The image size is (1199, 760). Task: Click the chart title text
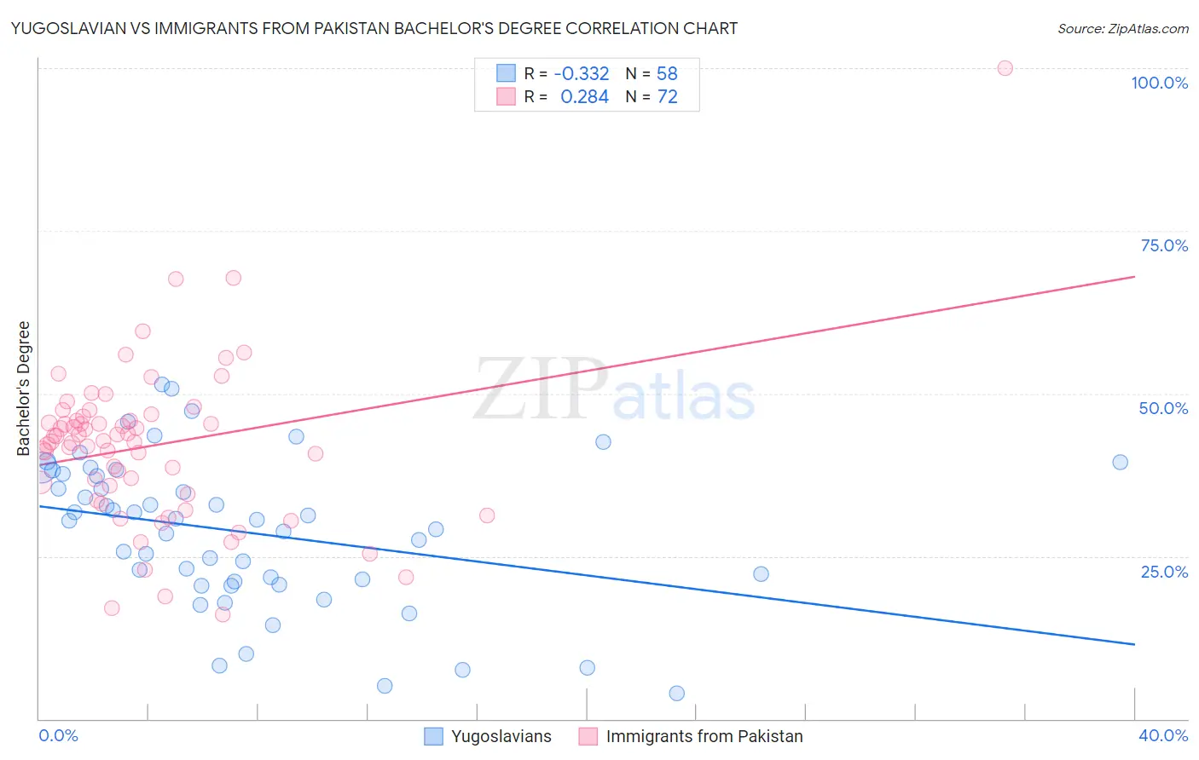(374, 28)
